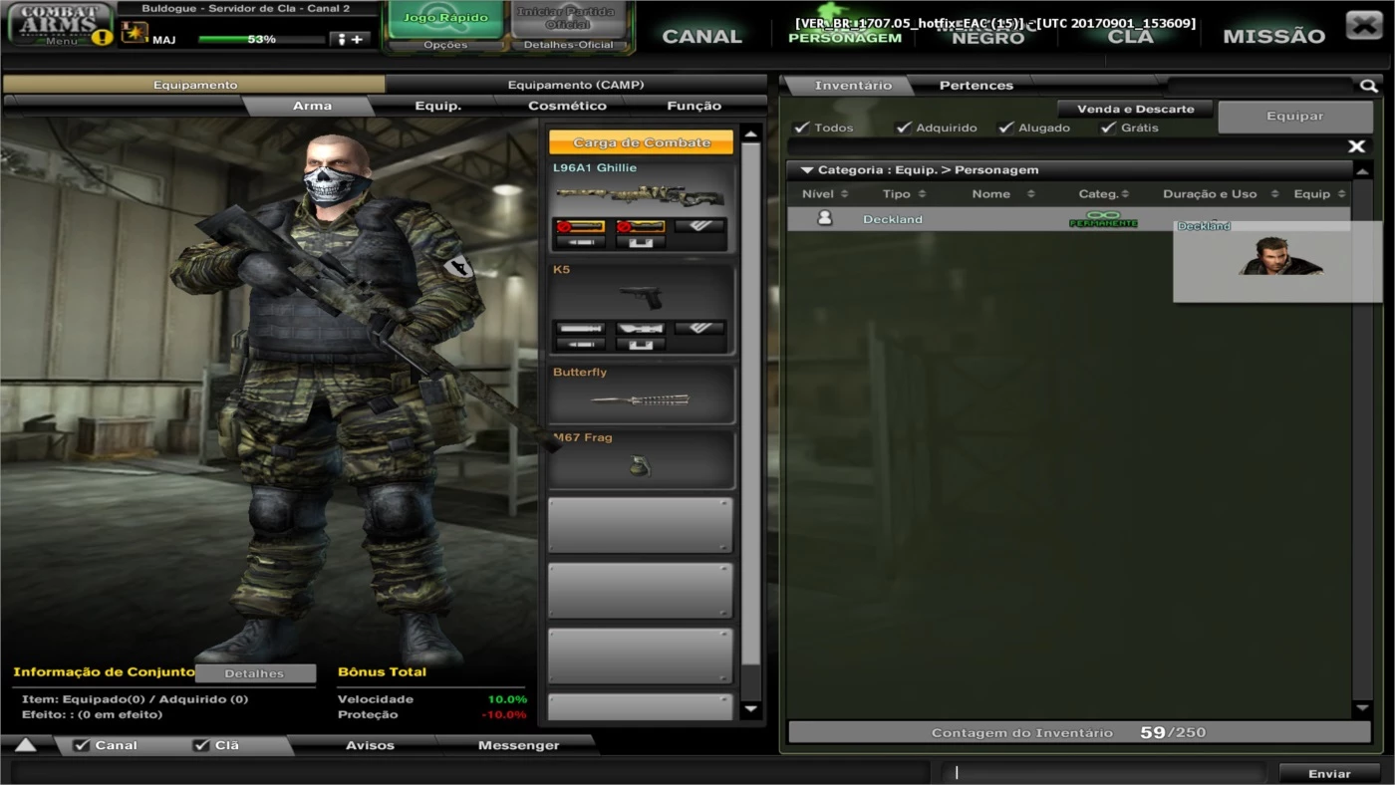The width and height of the screenshot is (1395, 785).
Task: Click the MAJ rank insignia icon
Action: coord(134,35)
